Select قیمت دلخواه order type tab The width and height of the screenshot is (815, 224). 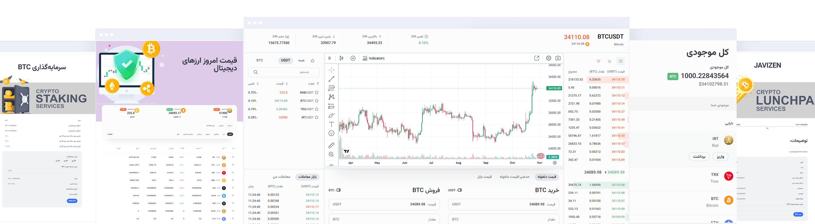click(547, 177)
